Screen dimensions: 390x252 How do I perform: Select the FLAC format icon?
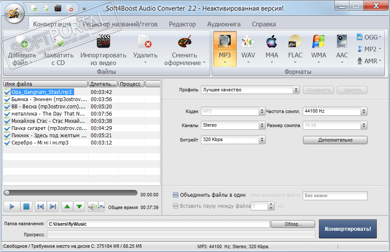[x=295, y=41]
